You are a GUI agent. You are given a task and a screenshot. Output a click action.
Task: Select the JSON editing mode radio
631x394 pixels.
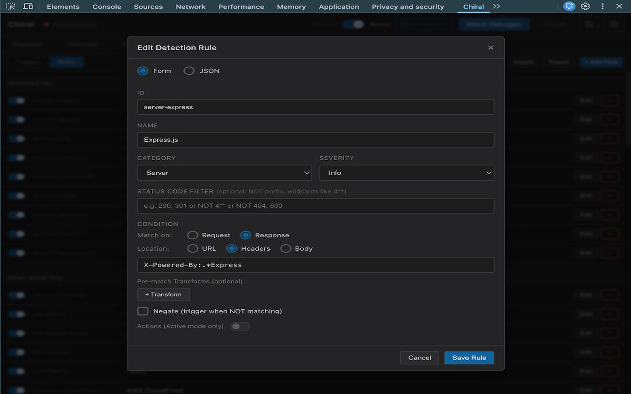[189, 71]
